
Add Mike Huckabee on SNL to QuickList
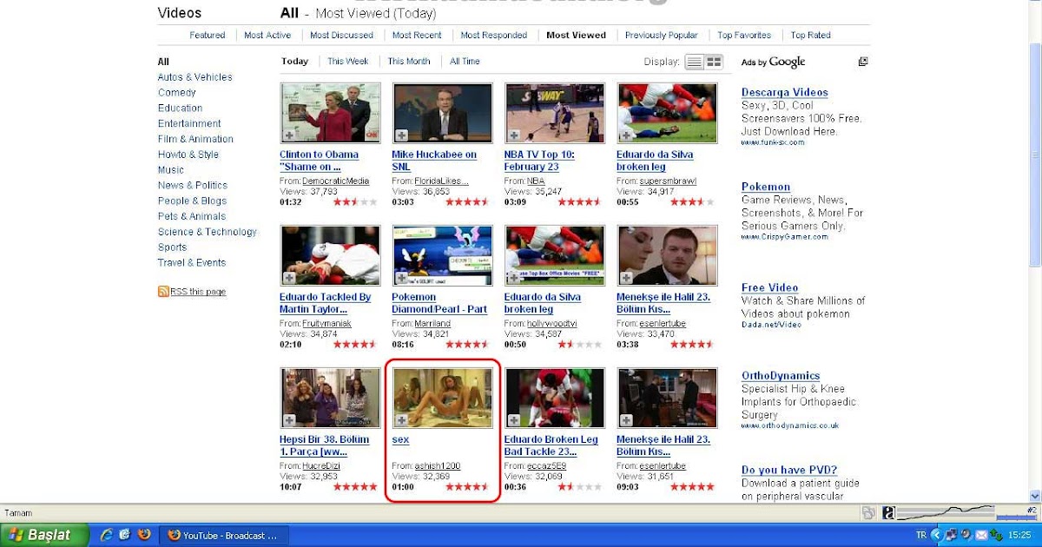click(x=402, y=135)
